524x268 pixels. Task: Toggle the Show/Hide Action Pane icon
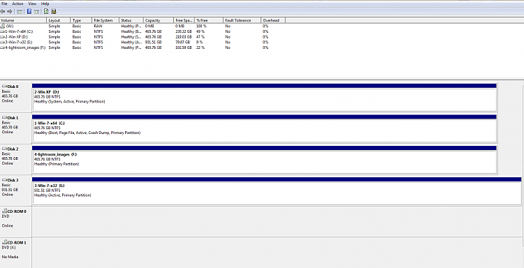(36, 12)
